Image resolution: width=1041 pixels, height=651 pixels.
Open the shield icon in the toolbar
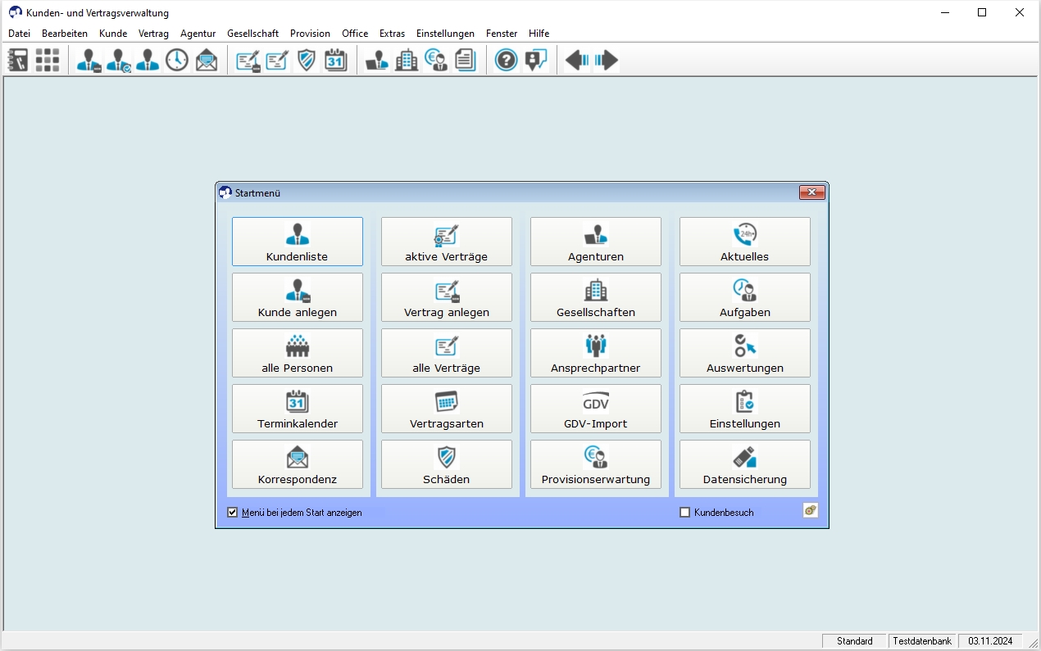[x=307, y=60]
